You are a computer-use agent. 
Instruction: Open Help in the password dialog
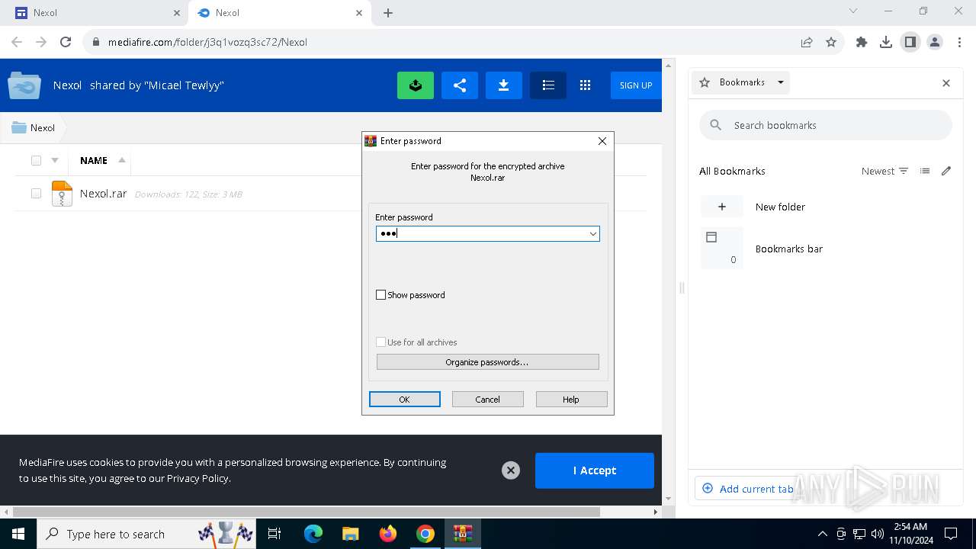tap(571, 400)
